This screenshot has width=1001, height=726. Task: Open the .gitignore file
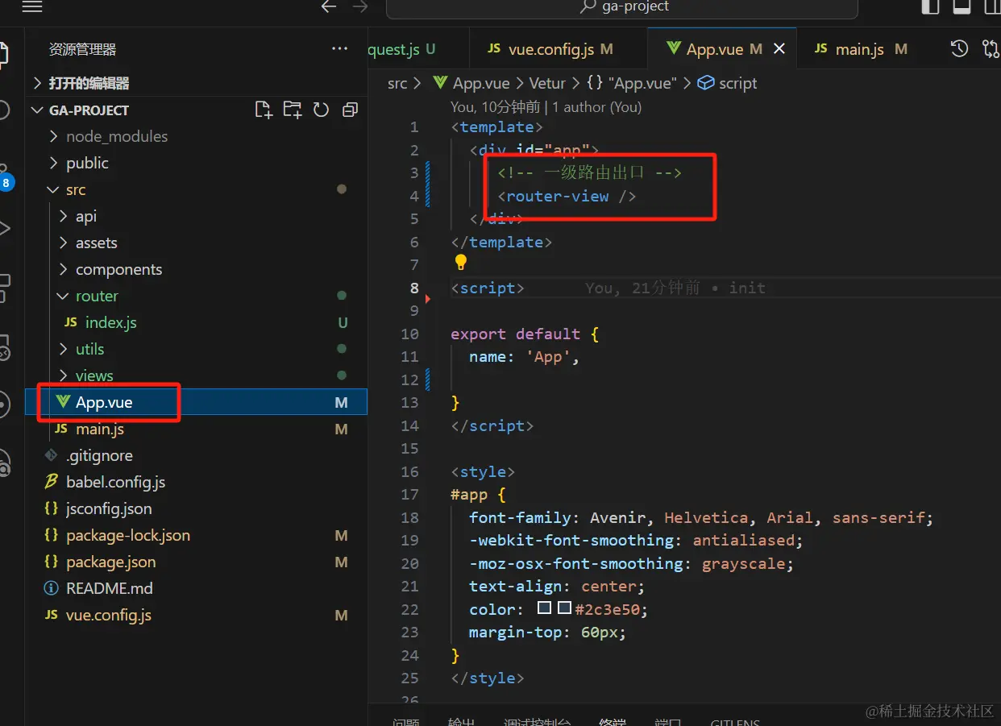pos(99,455)
